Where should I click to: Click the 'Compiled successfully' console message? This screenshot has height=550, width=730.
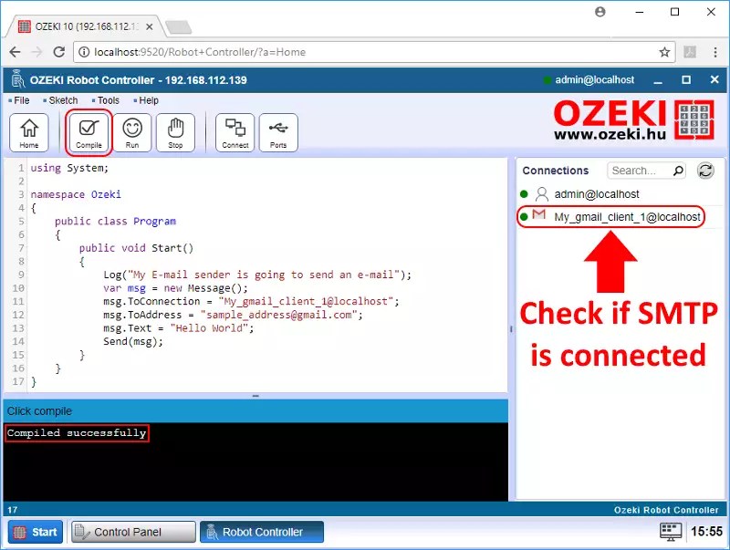point(77,433)
